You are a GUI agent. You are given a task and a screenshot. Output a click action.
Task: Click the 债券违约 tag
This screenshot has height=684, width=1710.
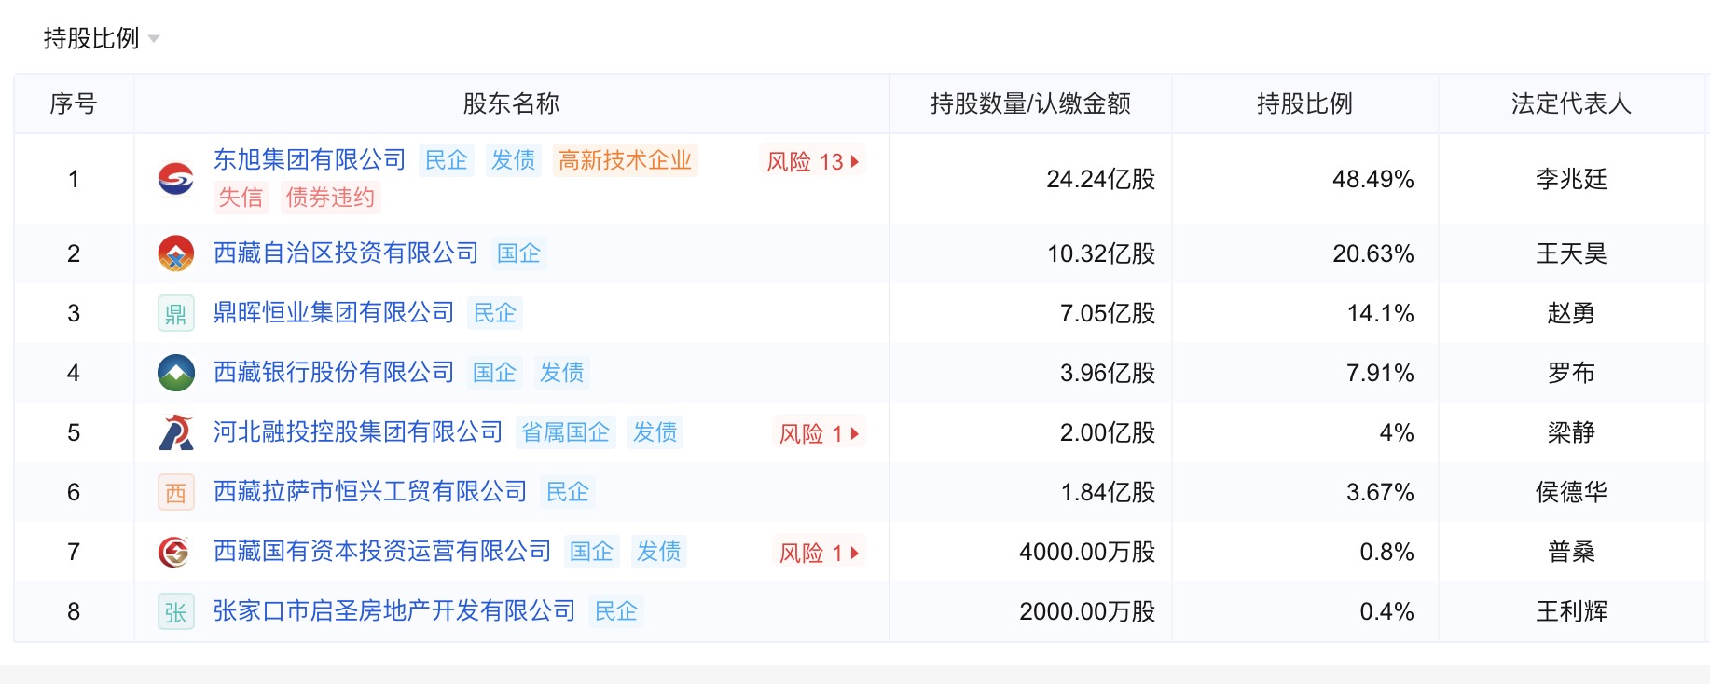[330, 198]
